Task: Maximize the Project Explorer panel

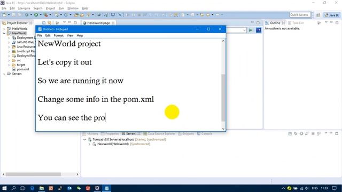Action: click(x=75, y=22)
